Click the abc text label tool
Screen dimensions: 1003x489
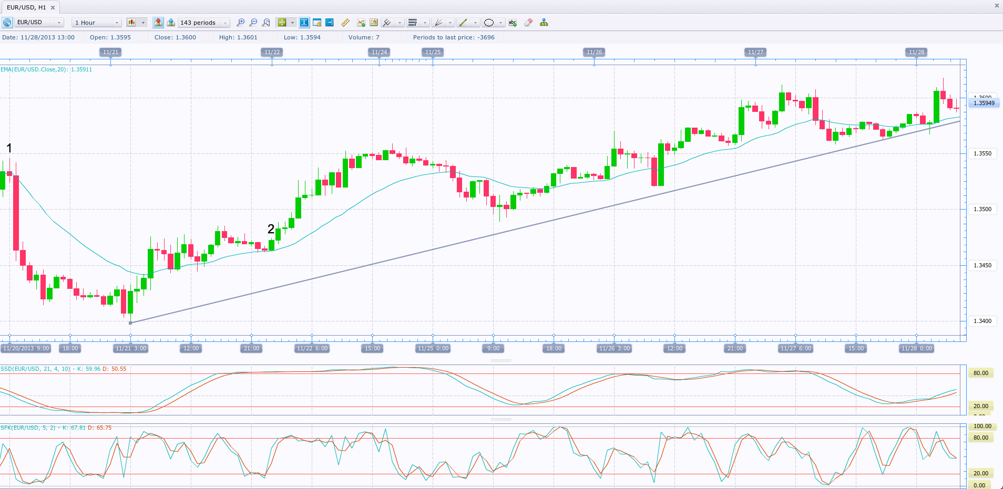[x=513, y=23]
